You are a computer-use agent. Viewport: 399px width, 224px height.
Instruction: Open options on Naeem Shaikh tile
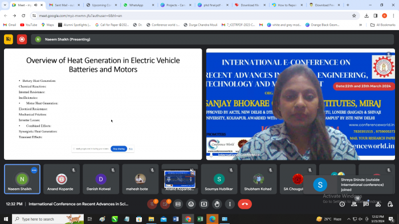point(34,171)
